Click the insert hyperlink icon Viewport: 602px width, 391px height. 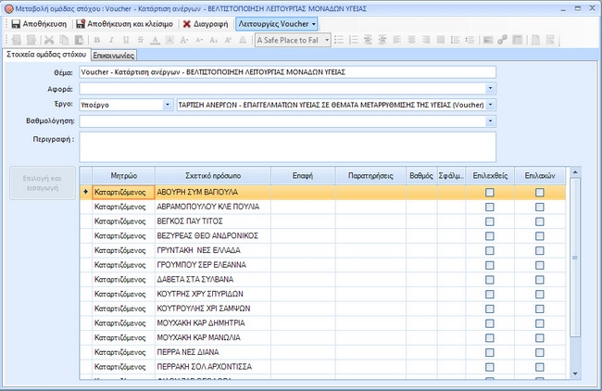tap(502, 40)
